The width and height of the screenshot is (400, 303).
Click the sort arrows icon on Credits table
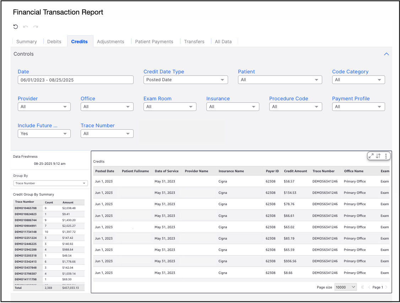tap(378, 156)
